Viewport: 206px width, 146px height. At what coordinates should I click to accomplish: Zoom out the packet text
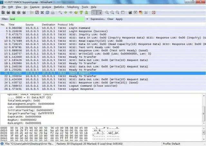[112, 13]
